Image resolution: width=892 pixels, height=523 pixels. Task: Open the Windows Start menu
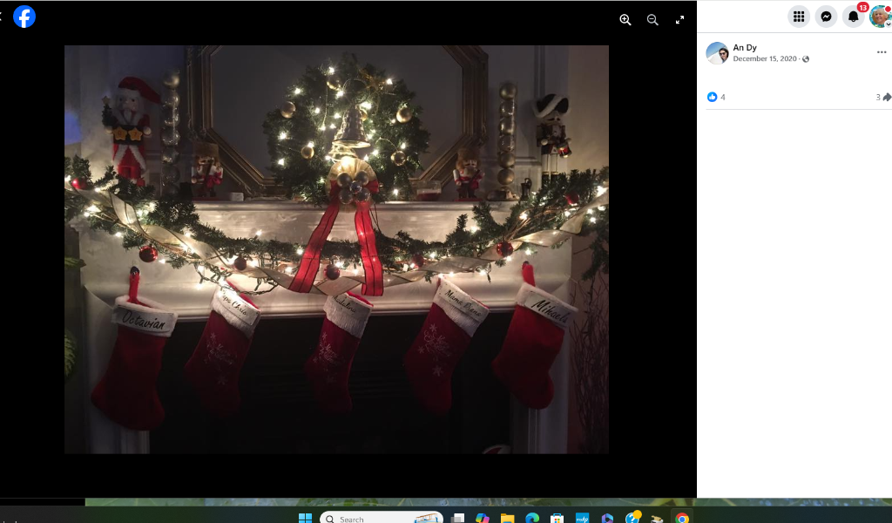pos(305,518)
